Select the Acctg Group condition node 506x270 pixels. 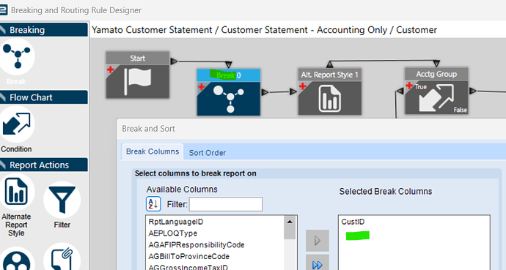[436, 91]
